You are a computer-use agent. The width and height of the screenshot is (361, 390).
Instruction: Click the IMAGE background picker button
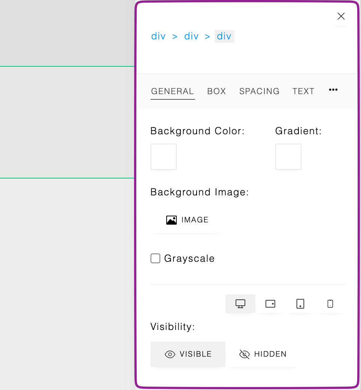187,220
